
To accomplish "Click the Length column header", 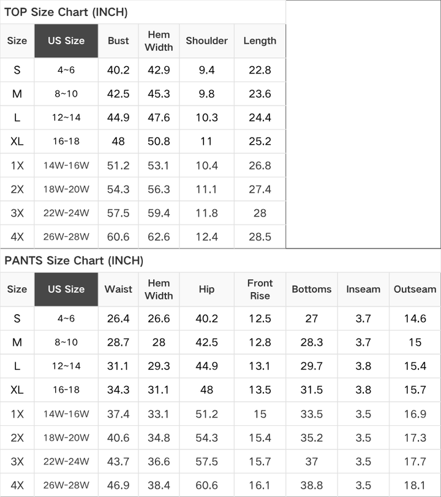I will coord(260,41).
